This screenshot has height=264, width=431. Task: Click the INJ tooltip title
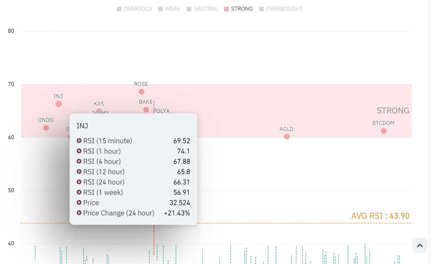click(82, 126)
